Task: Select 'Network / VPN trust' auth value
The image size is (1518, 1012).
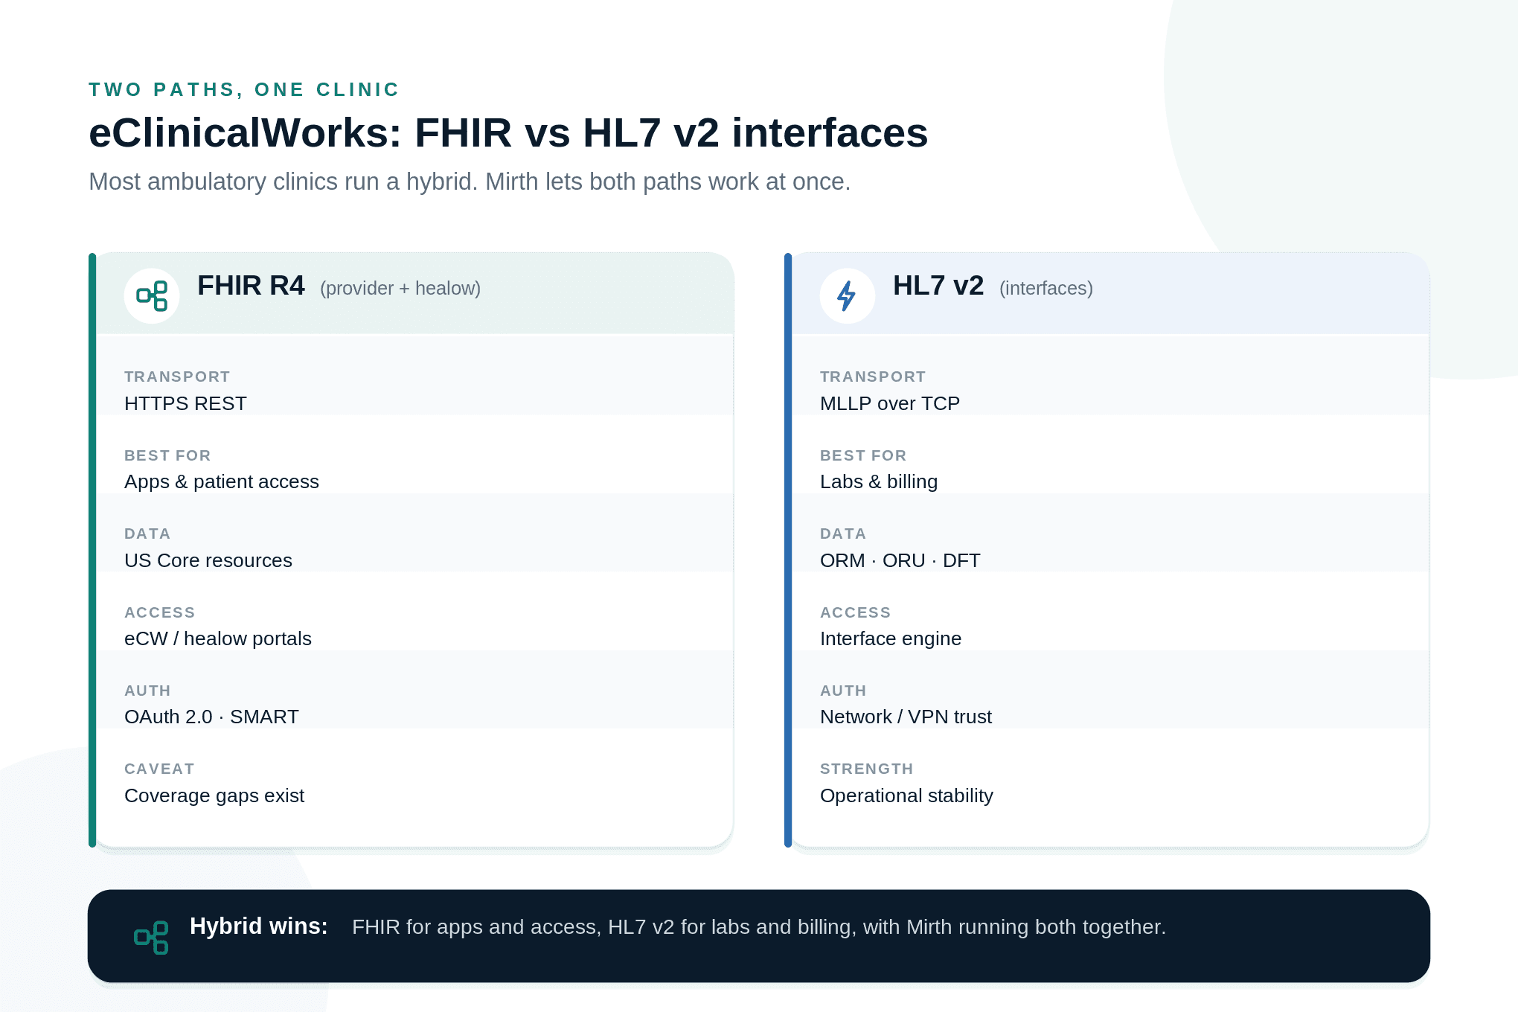Action: 906,717
